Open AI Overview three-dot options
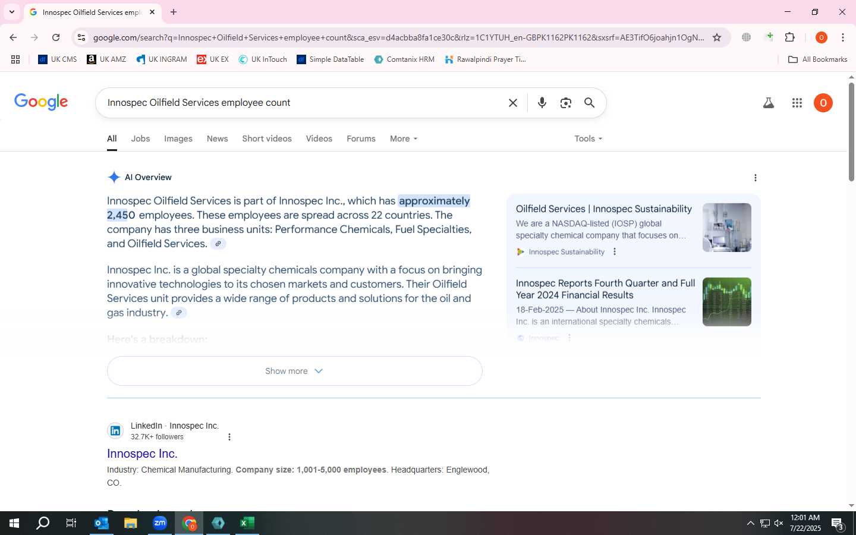This screenshot has height=535, width=856. [x=755, y=178]
